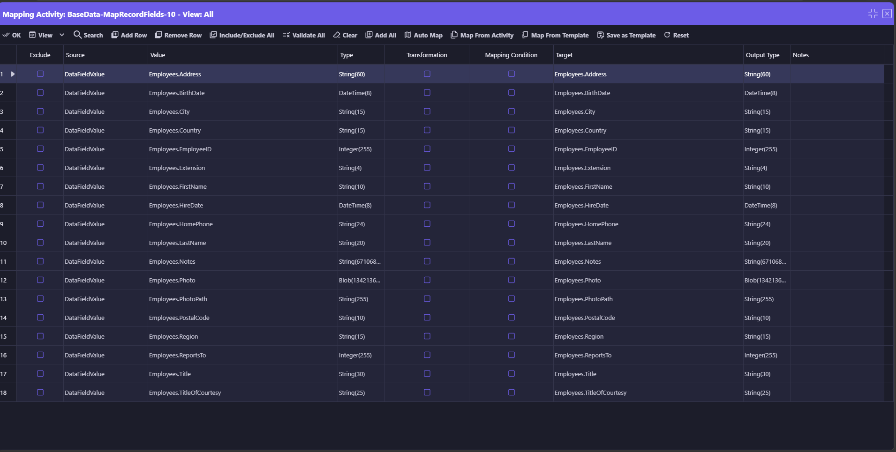Expand the View dropdown arrow
Screen dimensions: 896x452
(62, 35)
